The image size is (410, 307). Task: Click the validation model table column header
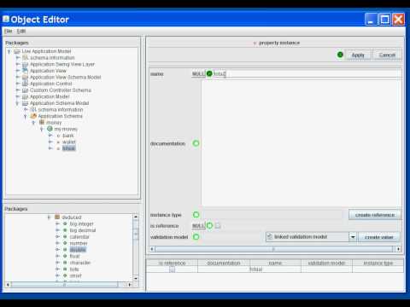coord(326,264)
